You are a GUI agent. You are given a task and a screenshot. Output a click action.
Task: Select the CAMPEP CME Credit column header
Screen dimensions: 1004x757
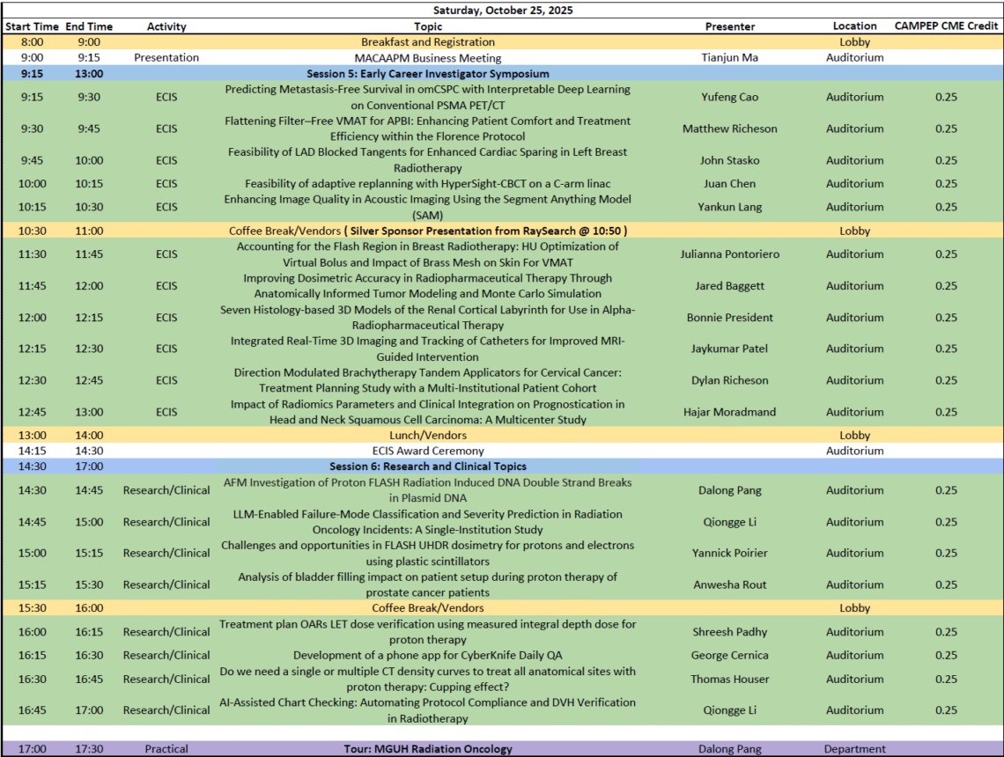point(946,26)
